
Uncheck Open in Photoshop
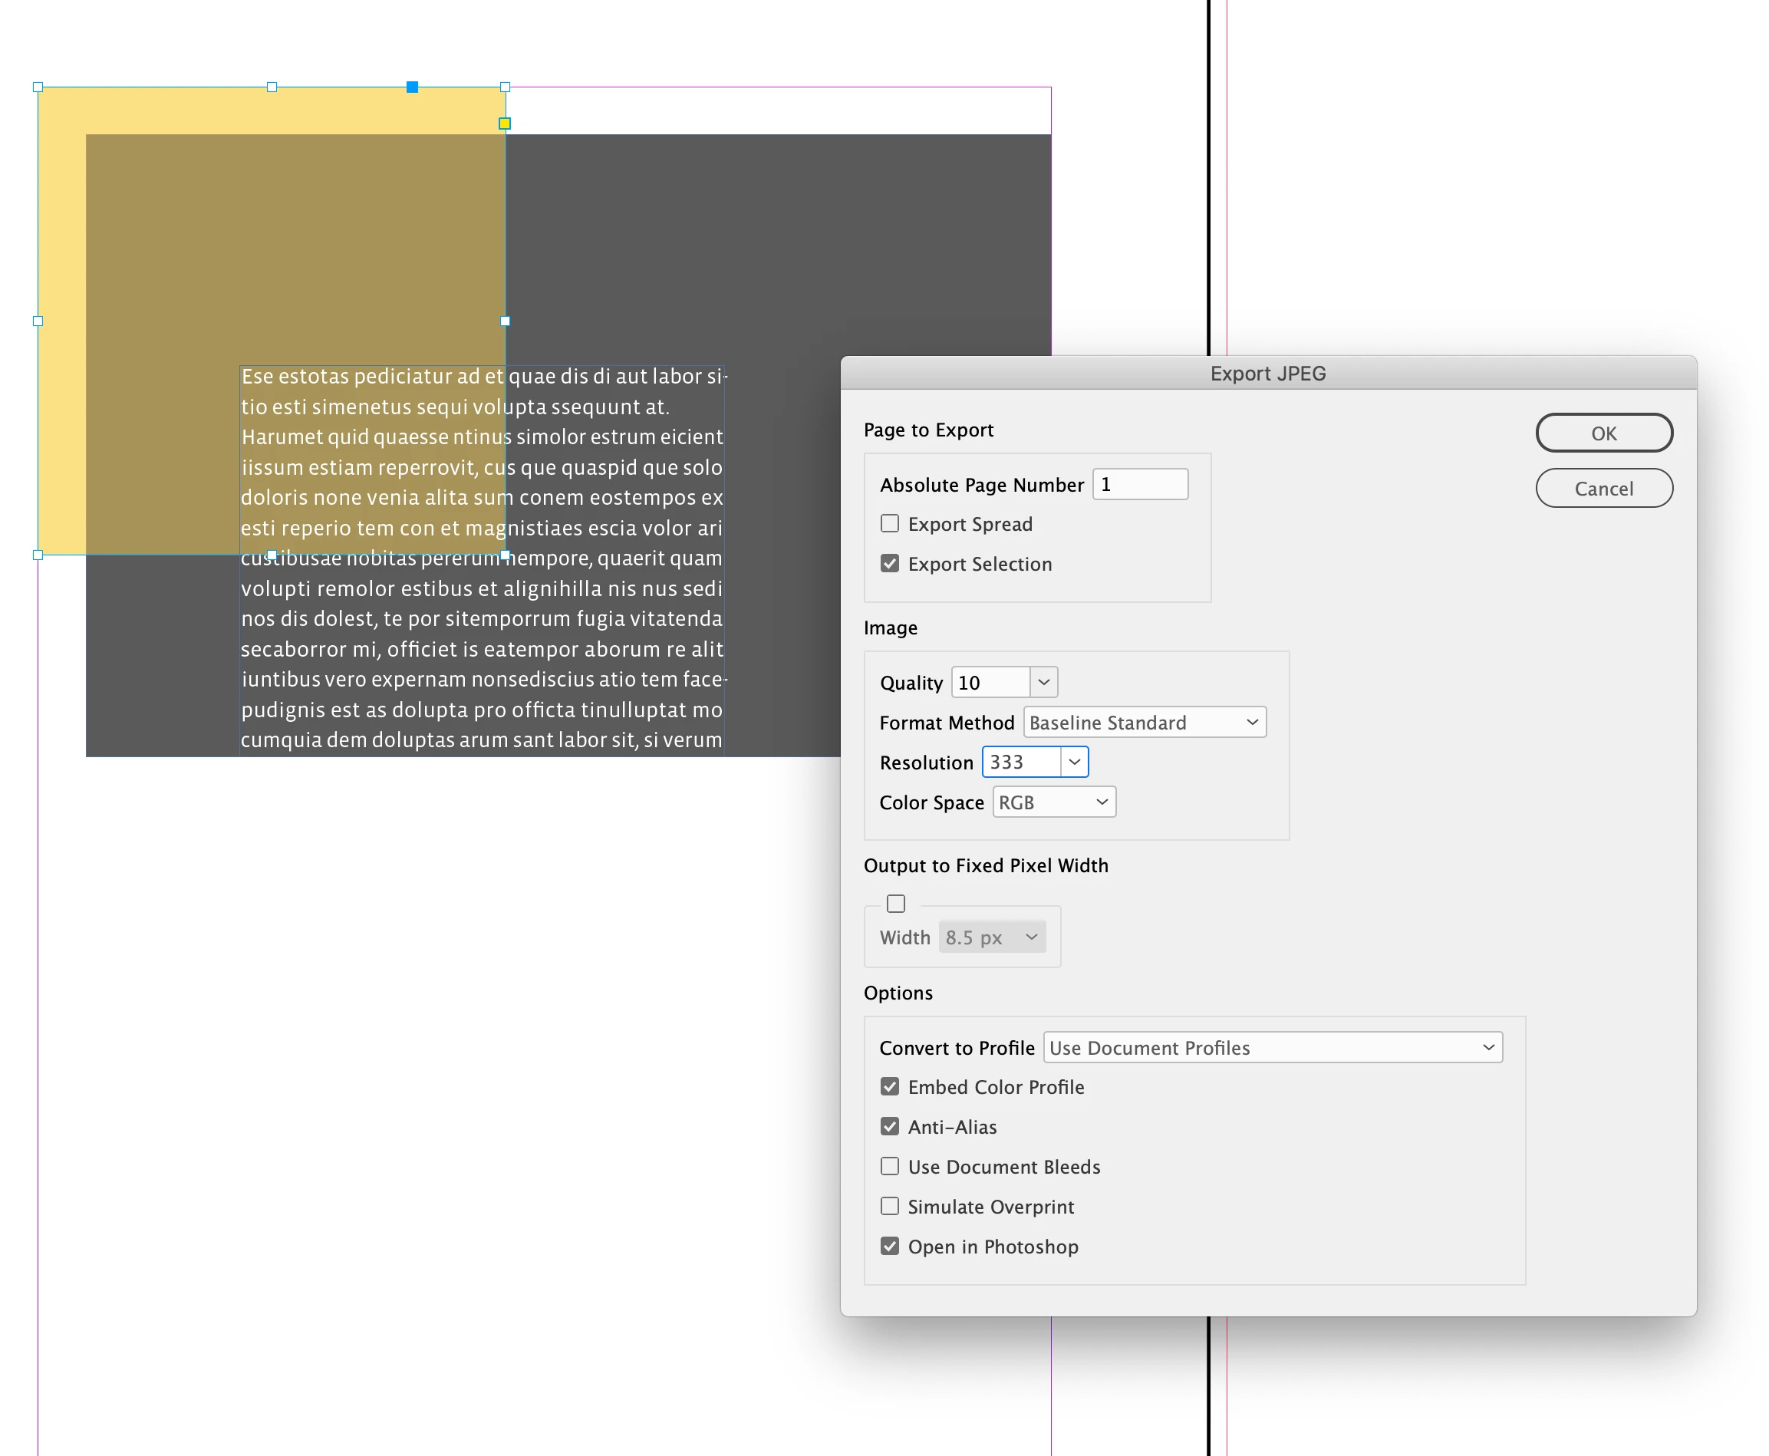(889, 1247)
